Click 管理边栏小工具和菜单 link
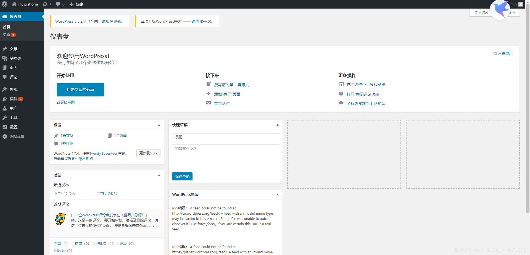 [366, 84]
